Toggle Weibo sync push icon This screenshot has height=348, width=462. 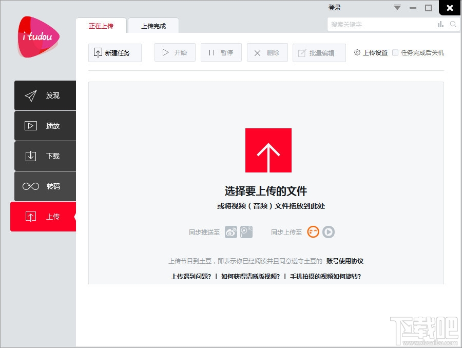(231, 232)
